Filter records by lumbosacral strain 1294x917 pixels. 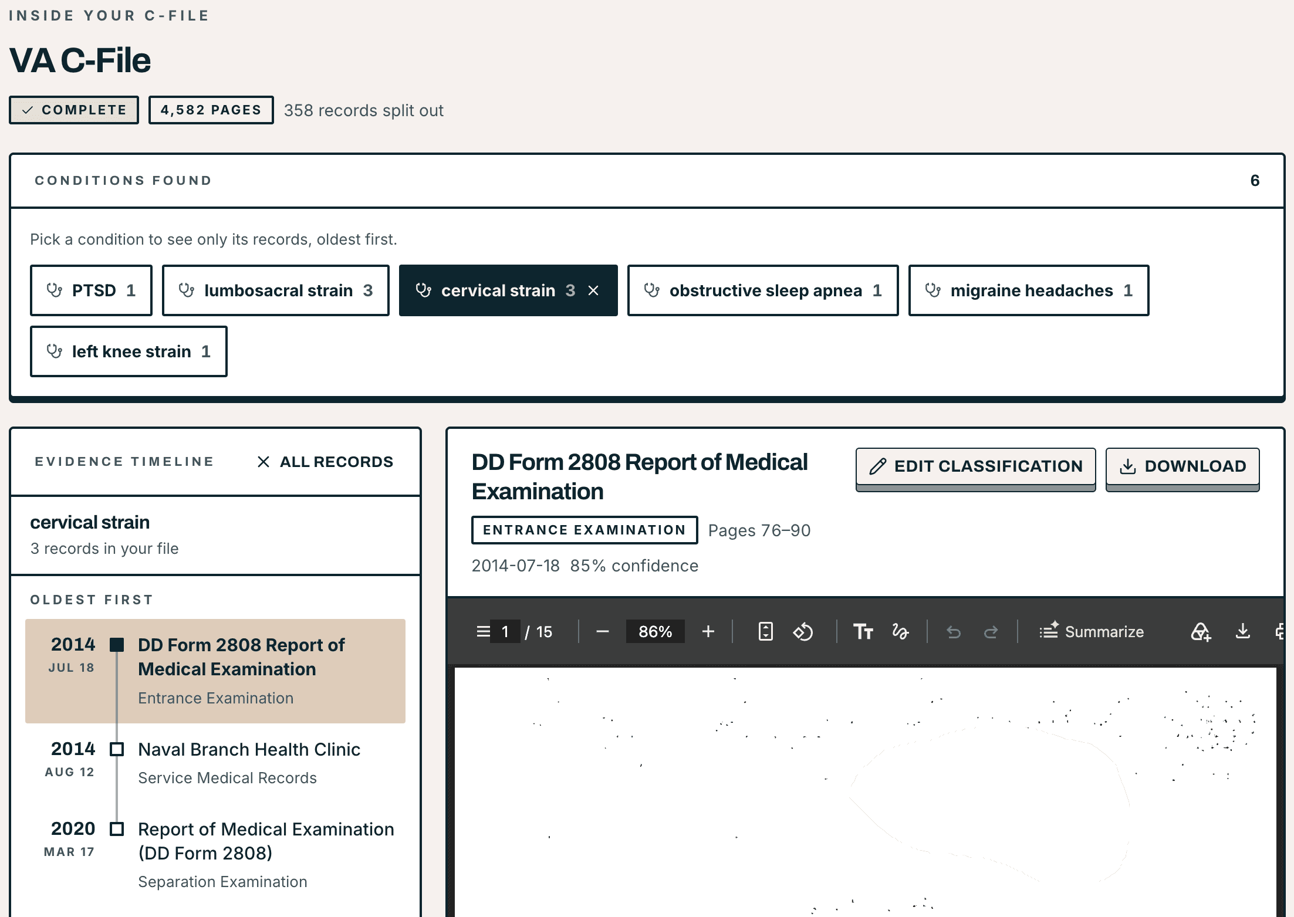tap(276, 290)
